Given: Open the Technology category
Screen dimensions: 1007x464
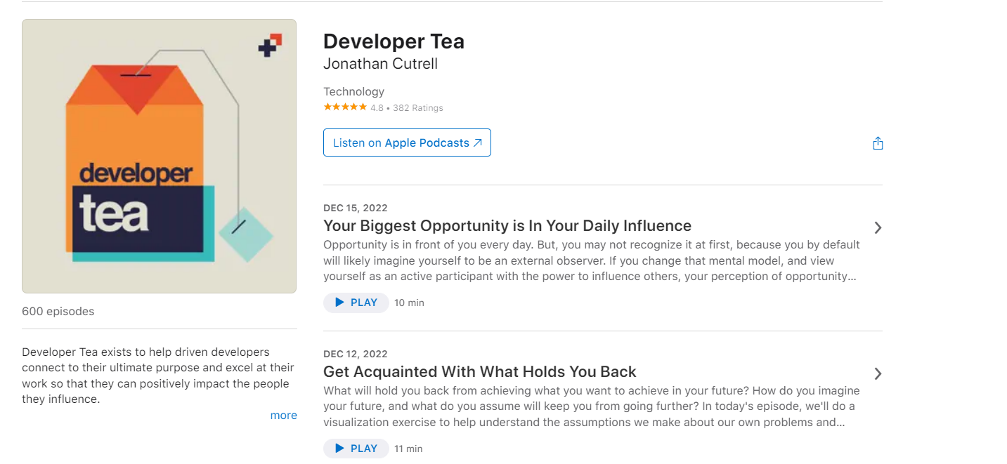Looking at the screenshot, I should point(353,91).
